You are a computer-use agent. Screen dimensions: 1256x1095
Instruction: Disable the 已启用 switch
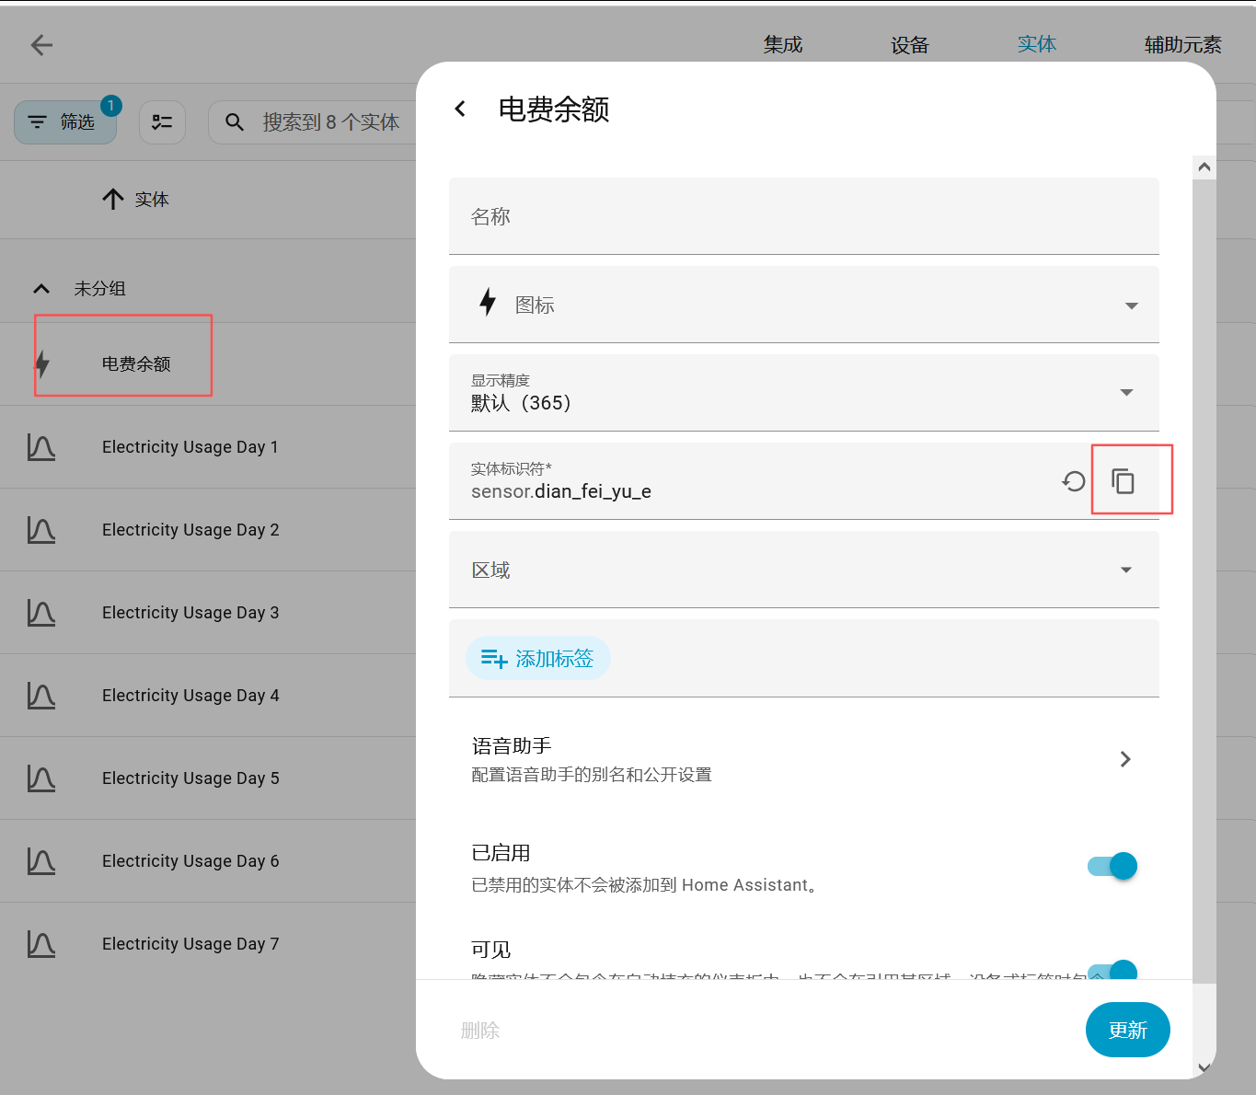[1111, 866]
